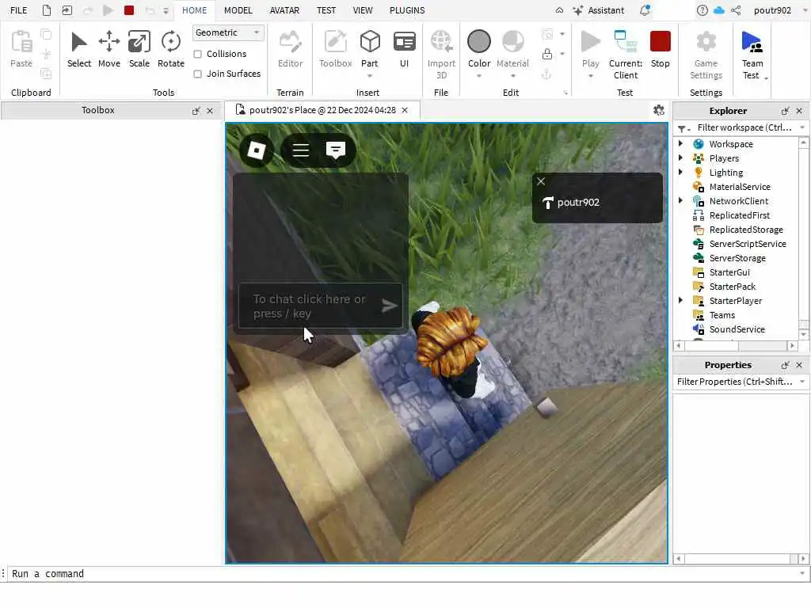Click the share collaborate icon
811x608 pixels.
(x=736, y=10)
